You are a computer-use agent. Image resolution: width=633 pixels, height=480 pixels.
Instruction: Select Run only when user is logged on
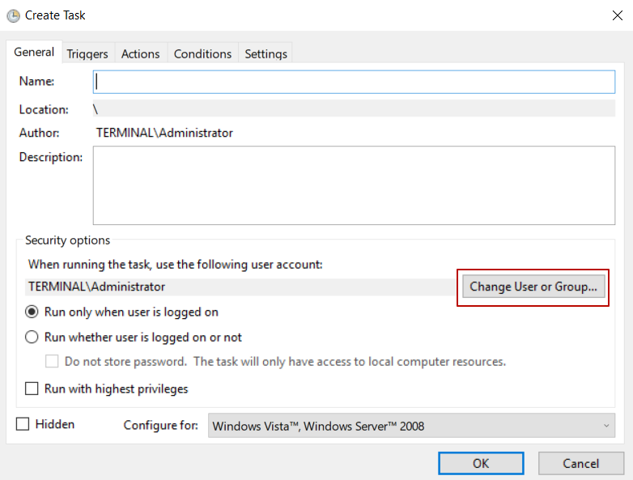(32, 312)
